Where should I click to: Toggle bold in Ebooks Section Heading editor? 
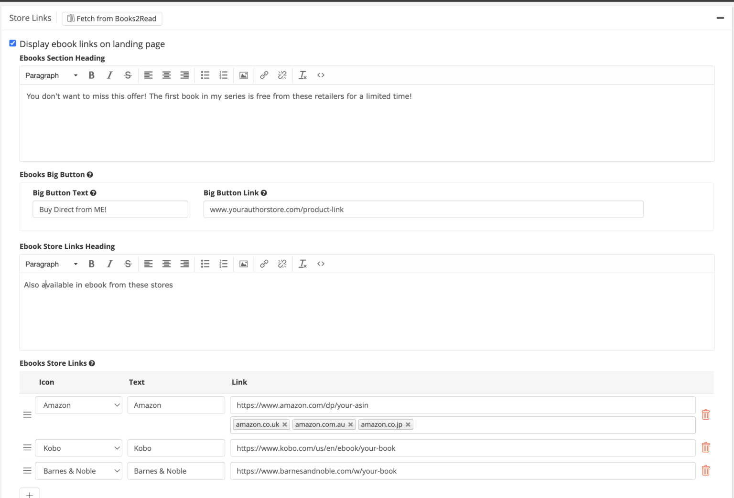click(91, 75)
